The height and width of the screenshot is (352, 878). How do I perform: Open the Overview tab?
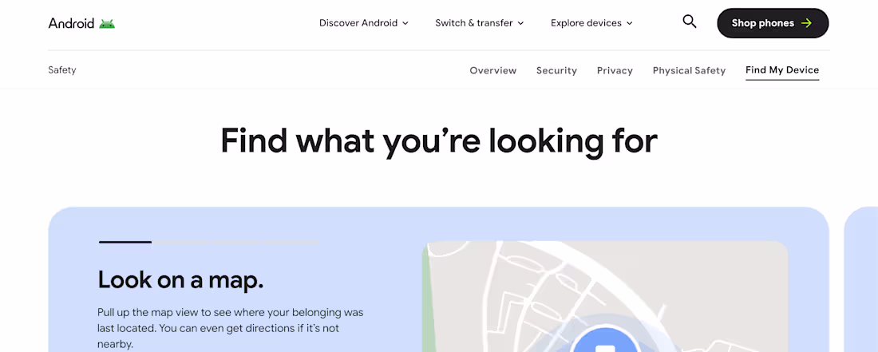coord(492,70)
